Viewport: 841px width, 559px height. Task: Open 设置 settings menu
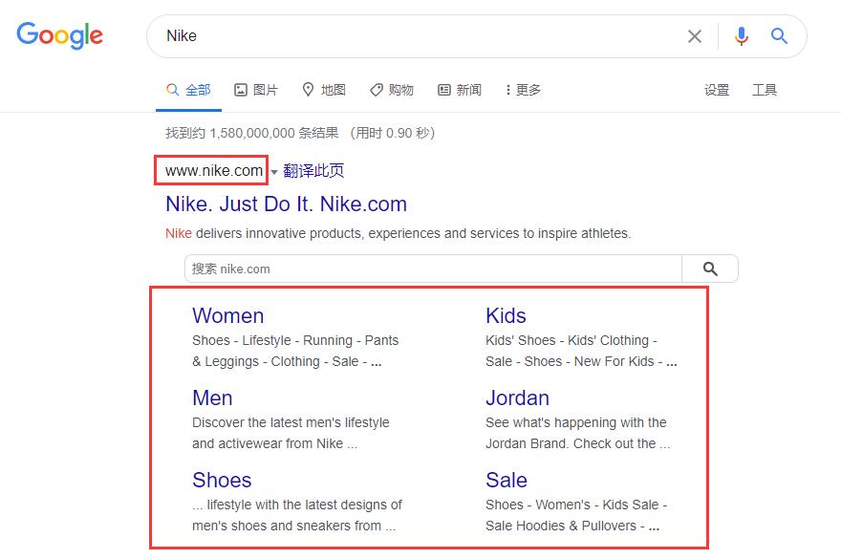[x=716, y=89]
